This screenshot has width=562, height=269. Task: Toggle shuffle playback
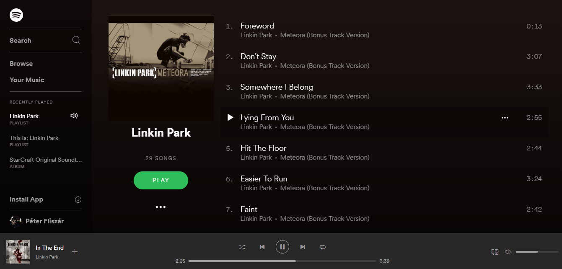pyautogui.click(x=242, y=247)
